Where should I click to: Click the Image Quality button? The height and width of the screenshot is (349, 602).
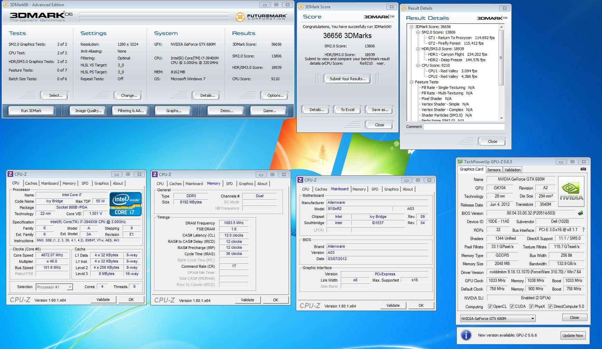88,111
